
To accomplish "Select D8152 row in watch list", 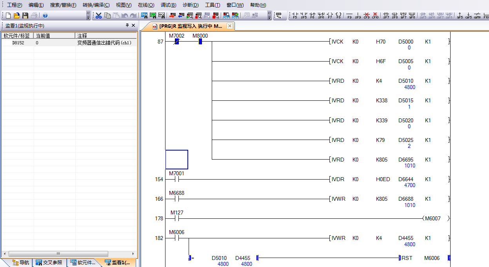I will coord(39,43).
